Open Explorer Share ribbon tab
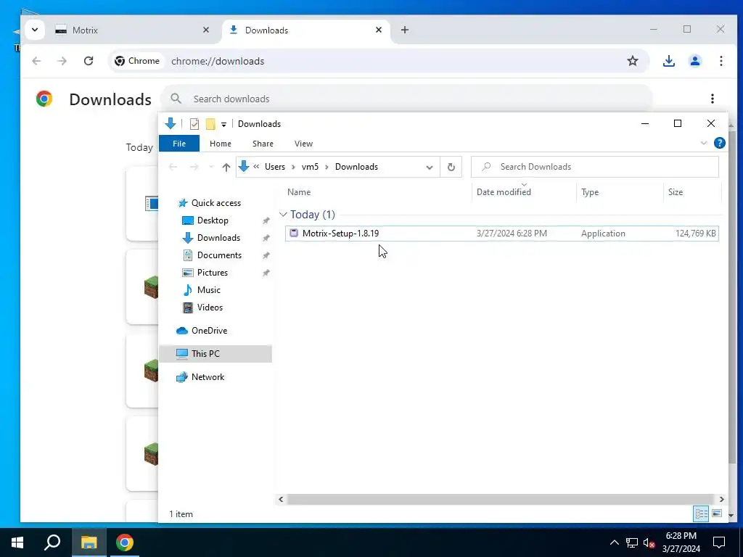The width and height of the screenshot is (743, 557). tap(263, 144)
